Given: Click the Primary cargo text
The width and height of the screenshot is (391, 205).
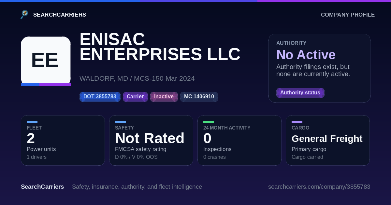Looking at the screenshot, I should pos(309,149).
